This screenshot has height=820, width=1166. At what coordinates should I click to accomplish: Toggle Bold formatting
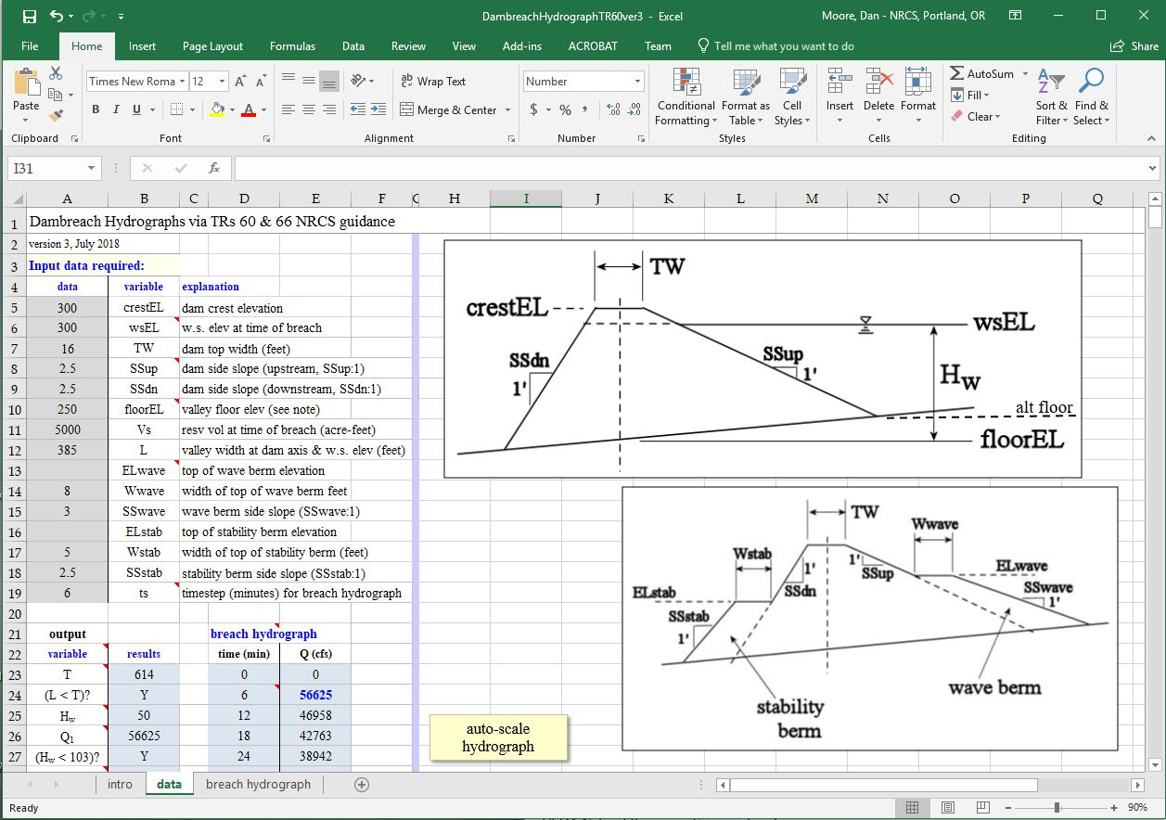[x=96, y=109]
